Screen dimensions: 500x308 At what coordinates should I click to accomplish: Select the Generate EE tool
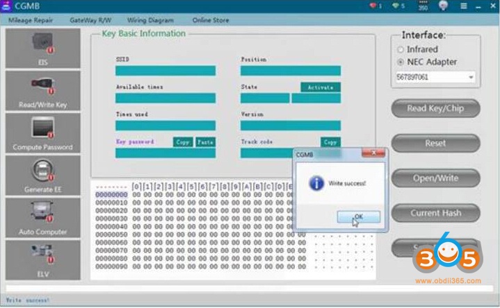[42, 176]
